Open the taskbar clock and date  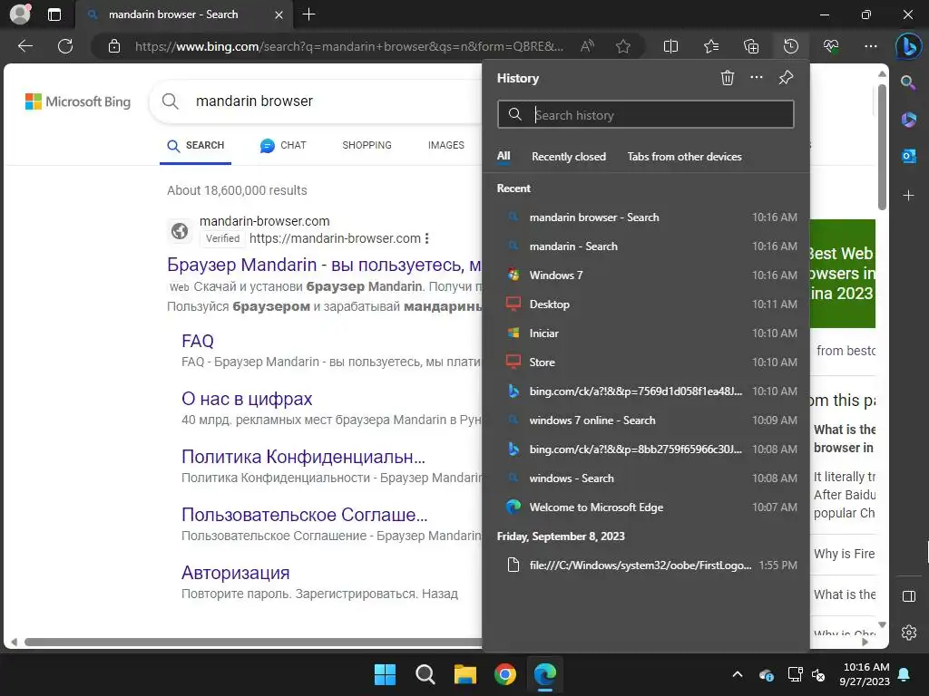coord(865,674)
